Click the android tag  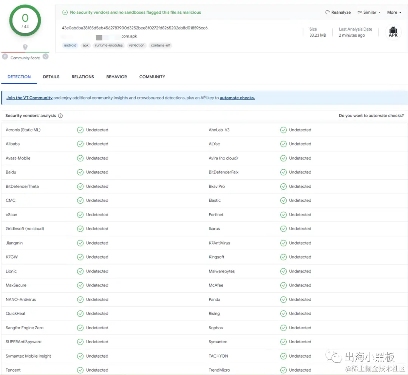click(x=70, y=45)
